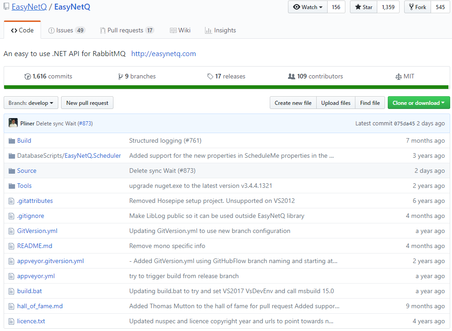Click the MIT license scale icon
Viewport: 452px width, 331px height.
(398, 77)
